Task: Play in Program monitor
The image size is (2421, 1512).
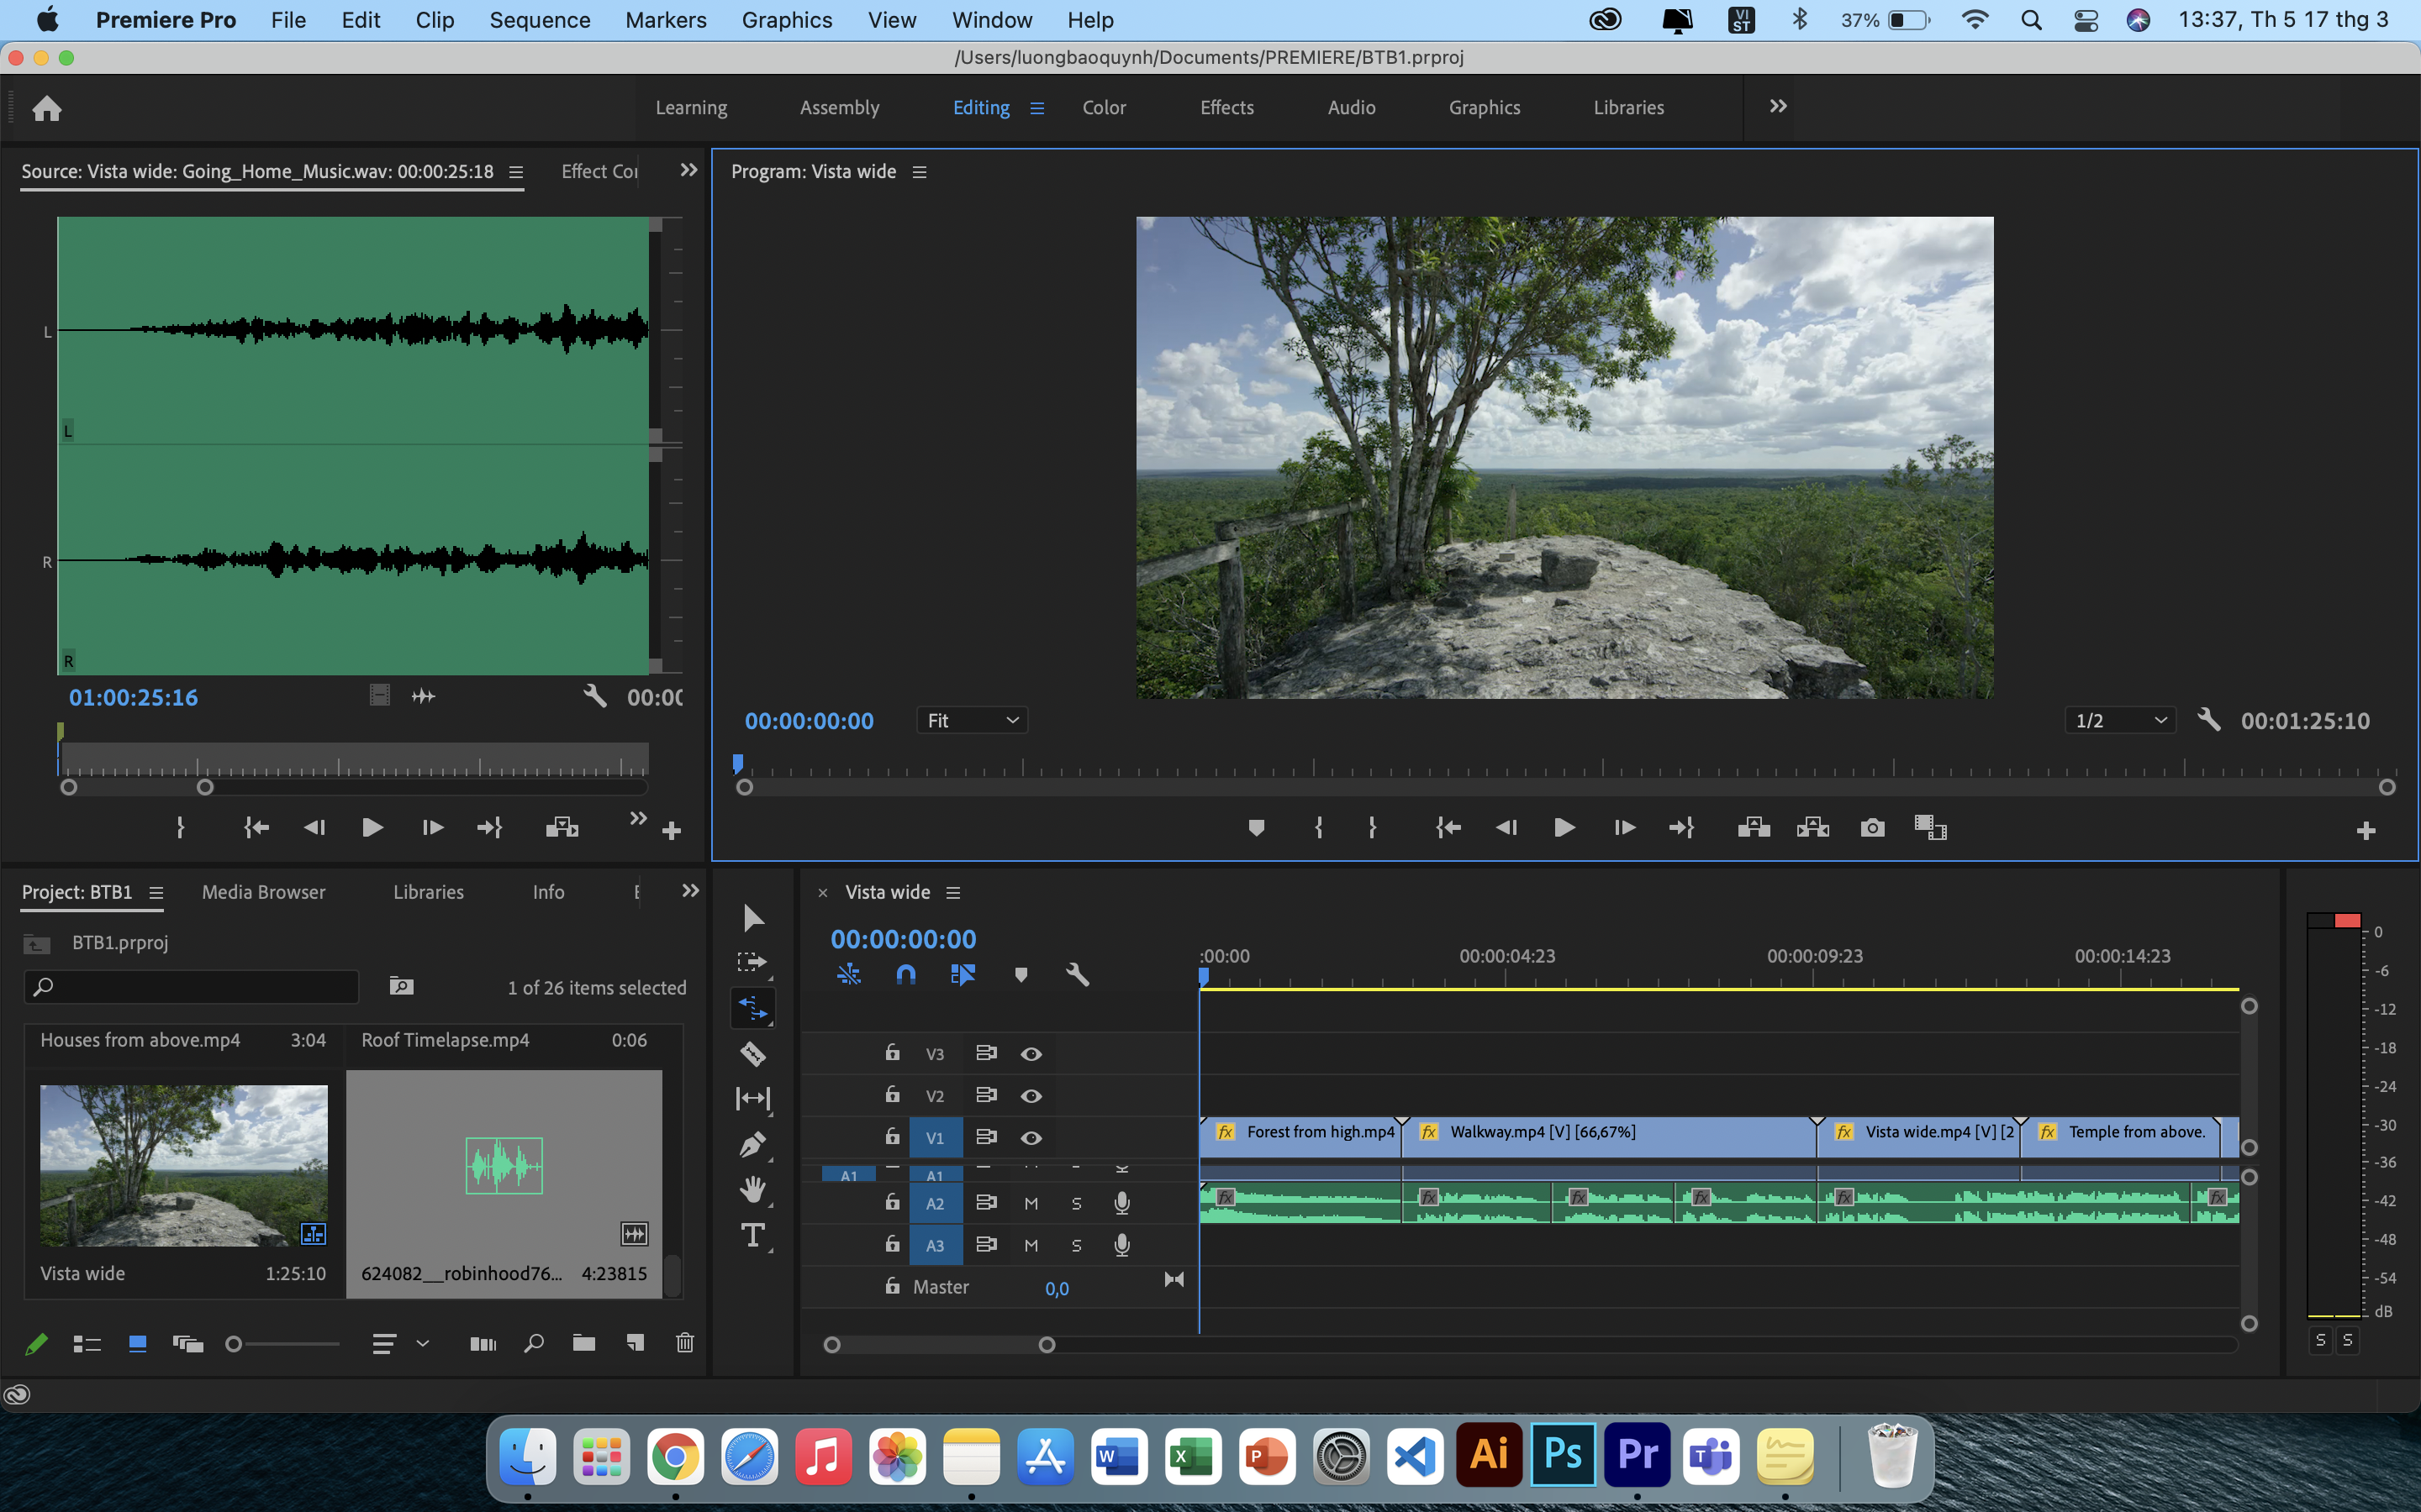Action: 1564,828
